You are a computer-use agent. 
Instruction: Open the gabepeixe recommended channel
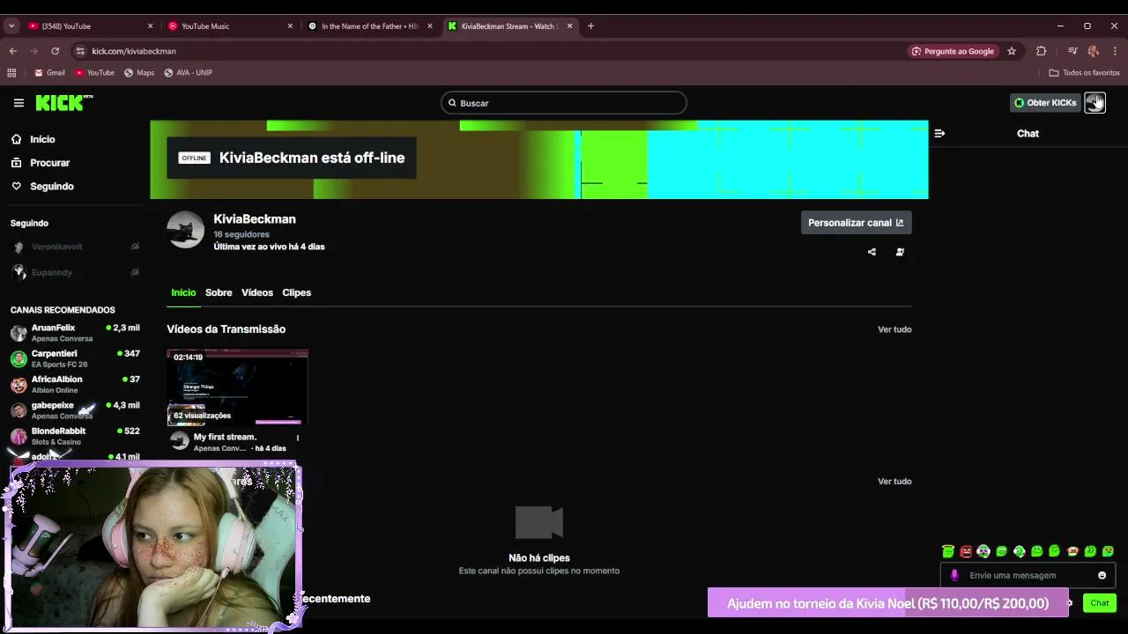(x=74, y=410)
